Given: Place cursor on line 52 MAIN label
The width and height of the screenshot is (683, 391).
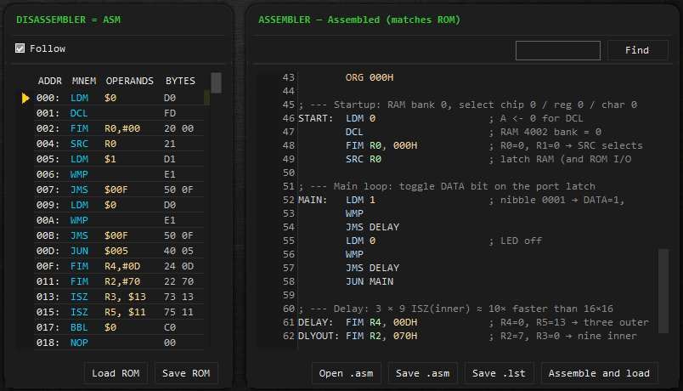Looking at the screenshot, I should click(x=313, y=200).
